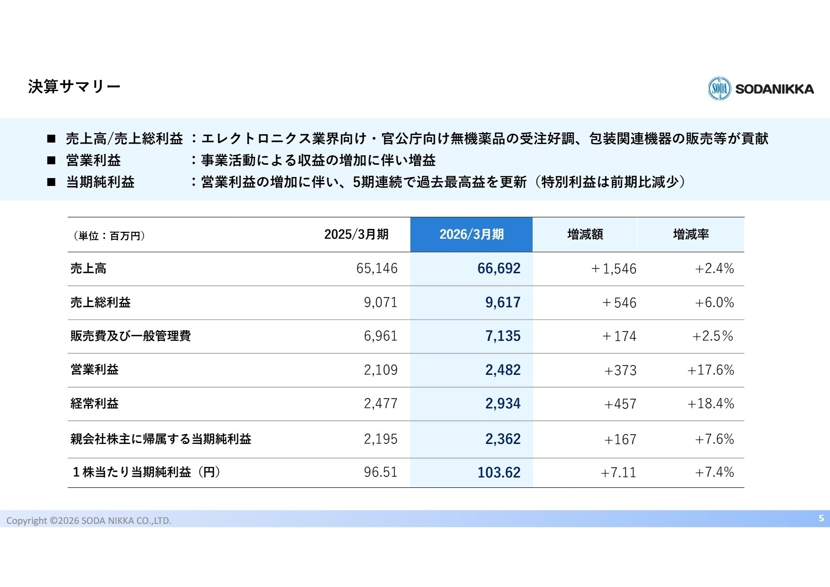The width and height of the screenshot is (830, 587).
Task: Click the 売上高 row label
Action: pyautogui.click(x=88, y=268)
